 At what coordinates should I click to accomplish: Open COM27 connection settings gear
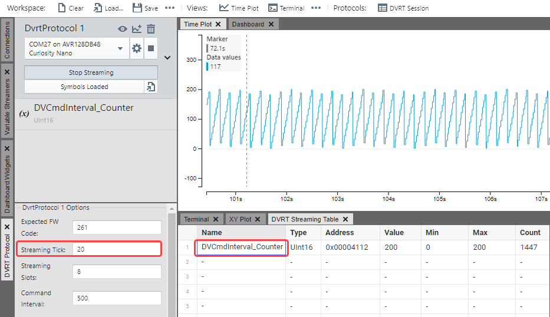pos(137,48)
